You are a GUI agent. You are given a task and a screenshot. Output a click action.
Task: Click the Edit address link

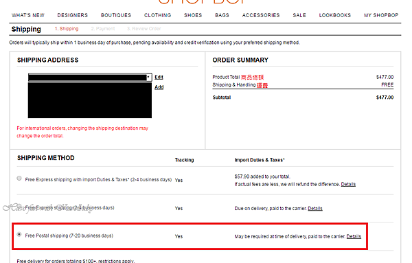coord(159,77)
